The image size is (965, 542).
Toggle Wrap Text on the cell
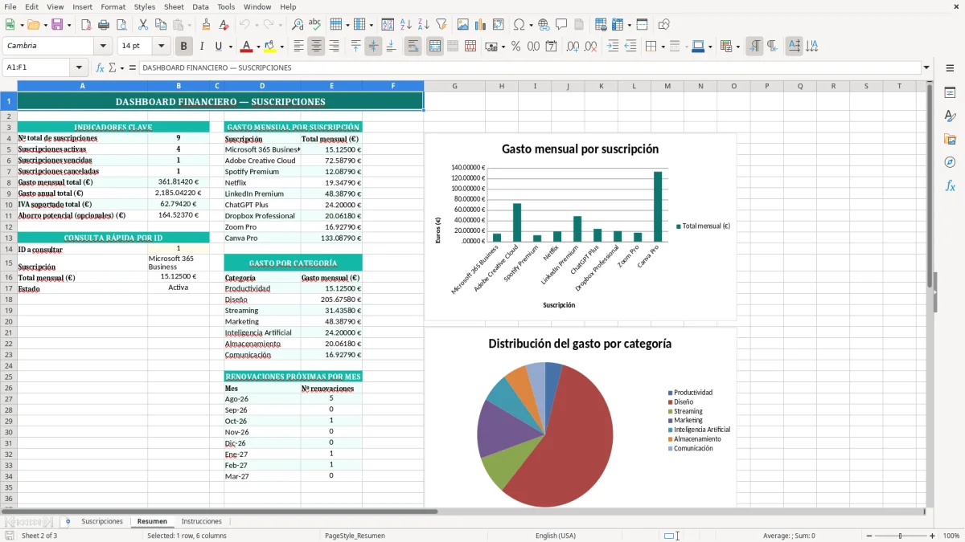pyautogui.click(x=413, y=47)
